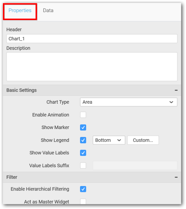Click the Filter section header
Viewport: 186px width, 209px height.
click(x=92, y=177)
